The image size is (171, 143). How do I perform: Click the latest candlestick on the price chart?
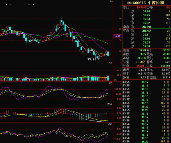(108, 53)
